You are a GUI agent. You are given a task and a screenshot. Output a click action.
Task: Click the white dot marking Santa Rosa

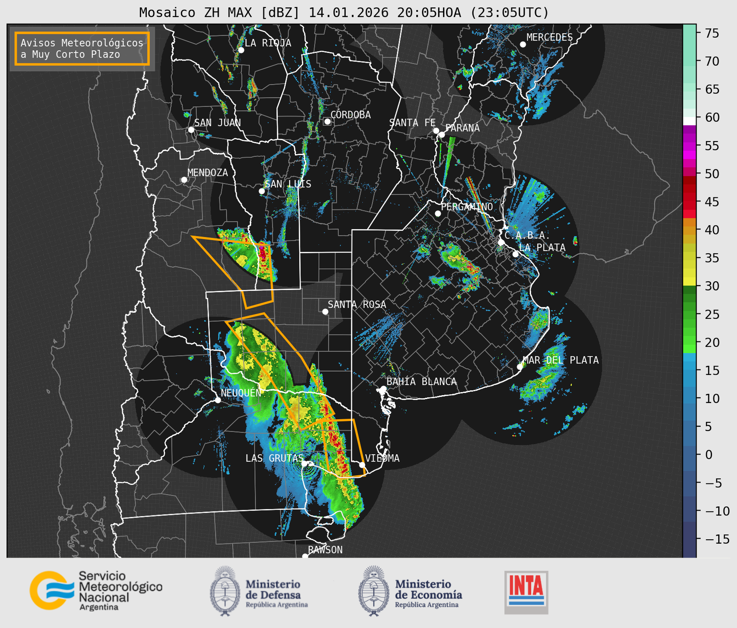tap(325, 311)
